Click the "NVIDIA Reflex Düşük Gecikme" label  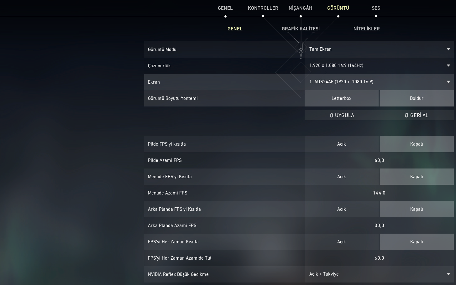point(178,274)
